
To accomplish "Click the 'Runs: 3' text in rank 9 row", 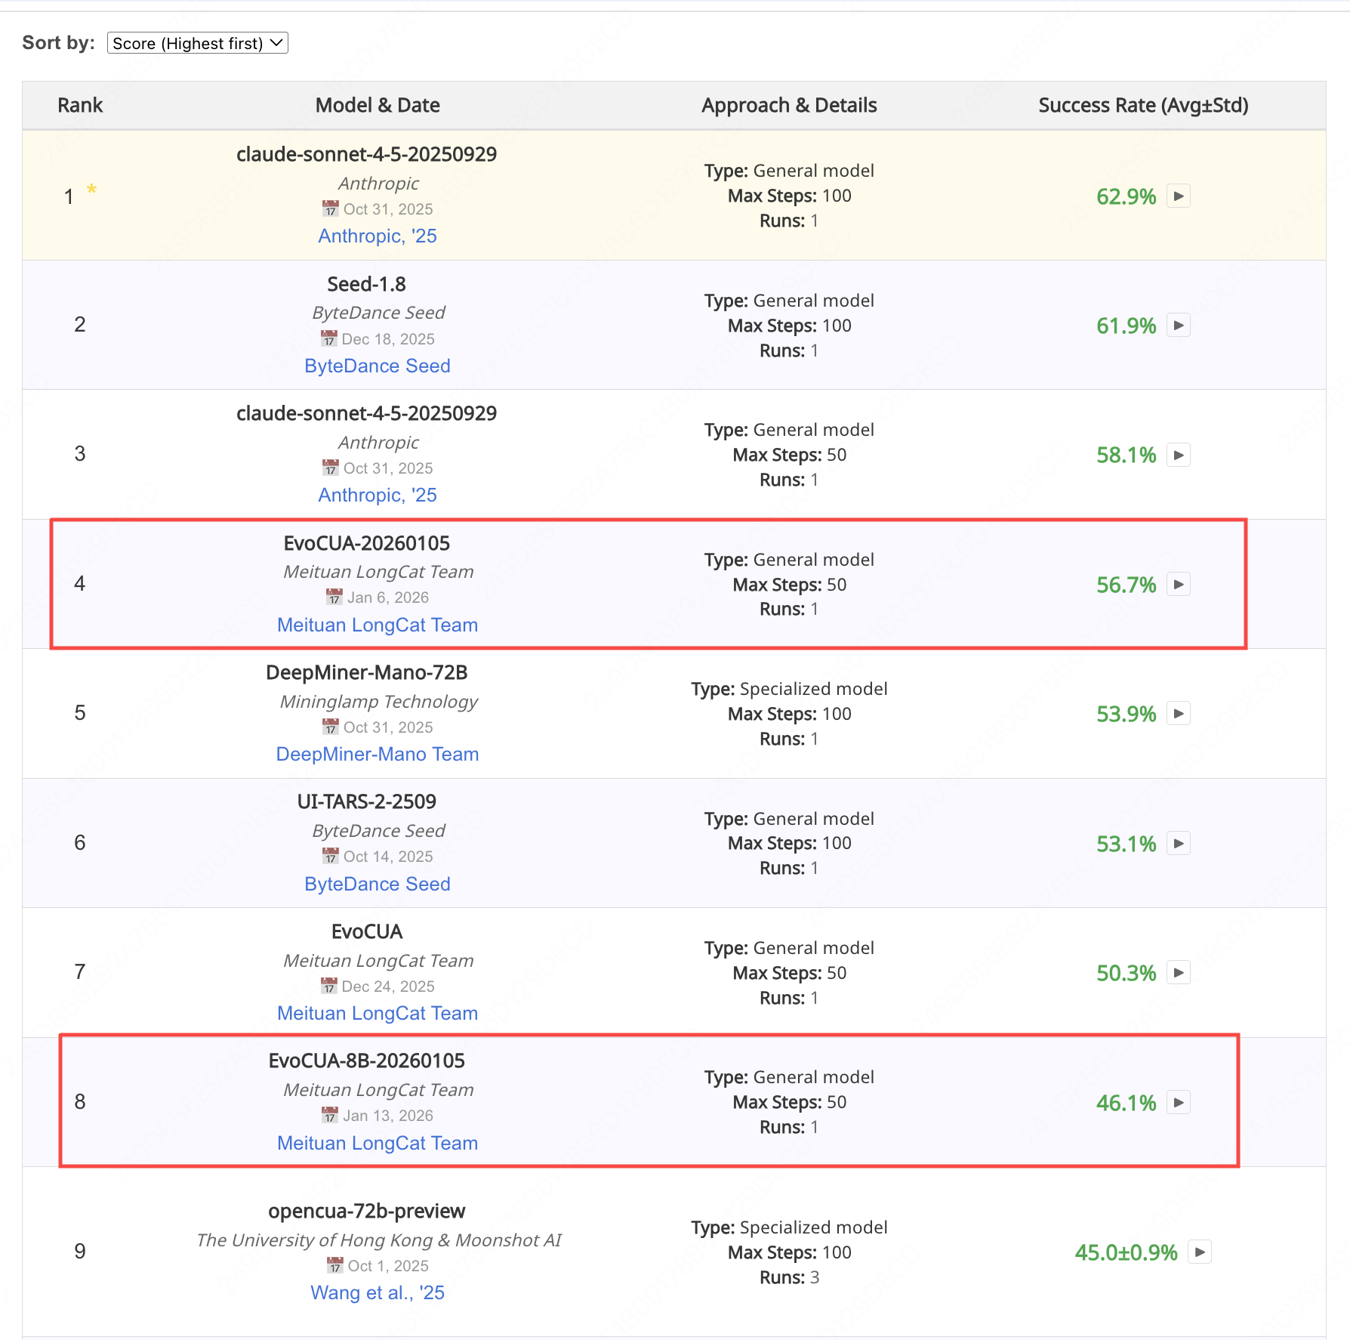I will coord(789,1277).
